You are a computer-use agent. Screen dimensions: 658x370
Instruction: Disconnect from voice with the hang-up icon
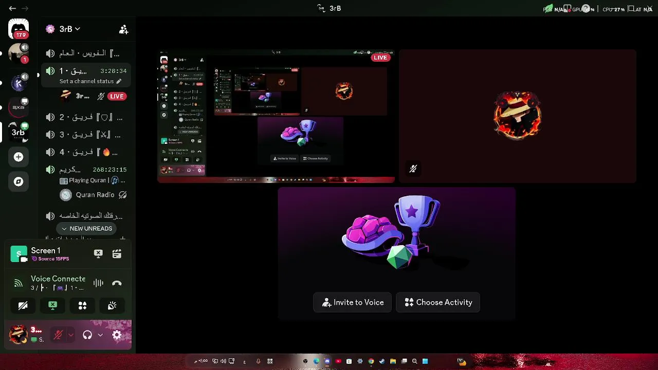[117, 283]
